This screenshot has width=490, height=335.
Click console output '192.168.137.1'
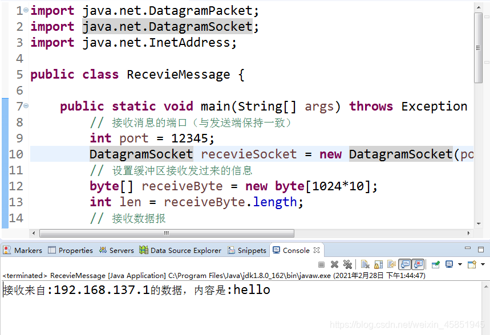[102, 290]
